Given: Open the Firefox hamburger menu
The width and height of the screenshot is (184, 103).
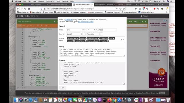Looking at the screenshot, I should click(x=167, y=9).
